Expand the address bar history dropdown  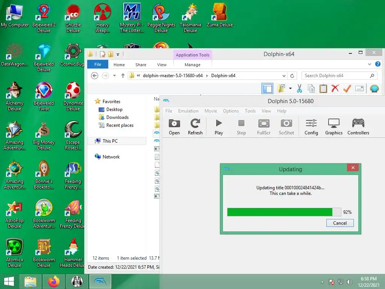tap(284, 76)
